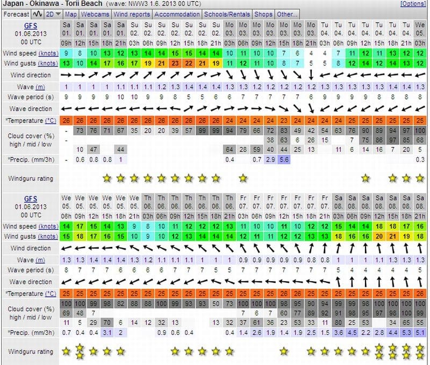The image size is (430, 365).
Task: Click the knots link beside Wind gusts, first table
Action: 48,63
